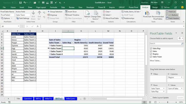Click the PivotTable Name input field
The image size is (186, 104).
click(8, 15)
